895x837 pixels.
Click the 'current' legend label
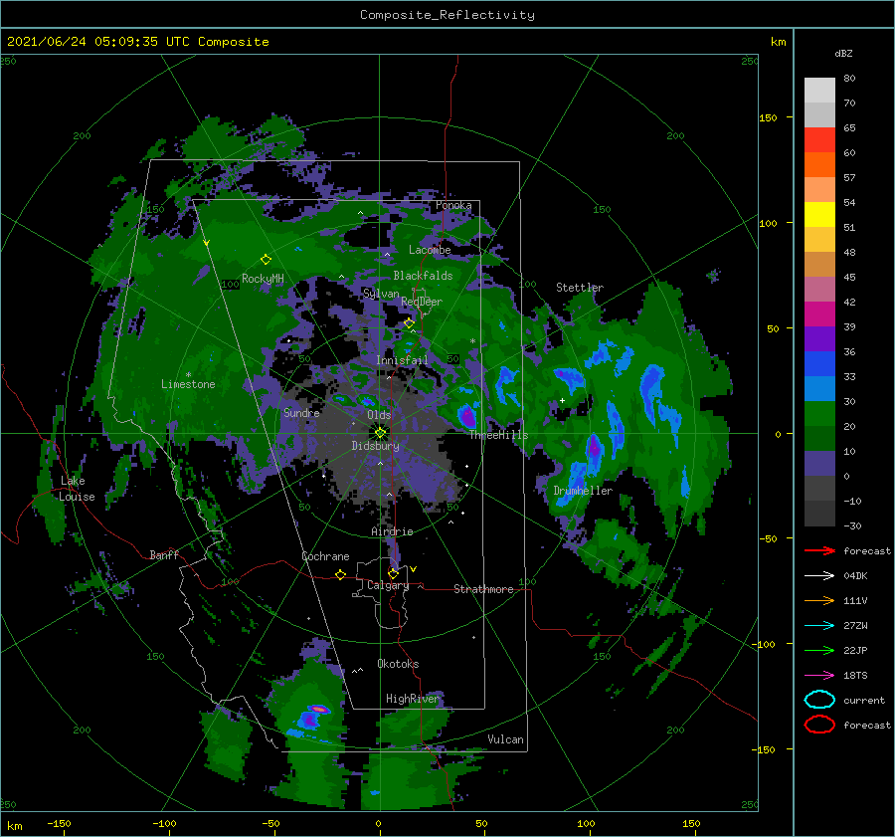(864, 701)
